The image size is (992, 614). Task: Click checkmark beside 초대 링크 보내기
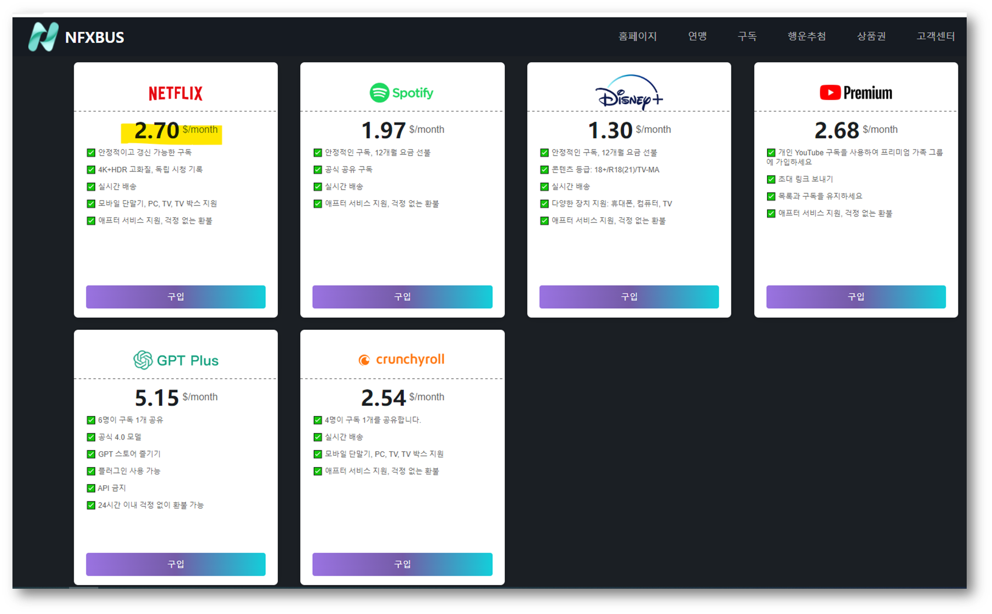771,179
